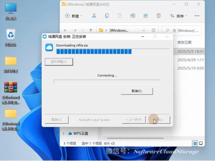Expand the address bar history chevron
This screenshot has height=161, width=215.
point(144,30)
